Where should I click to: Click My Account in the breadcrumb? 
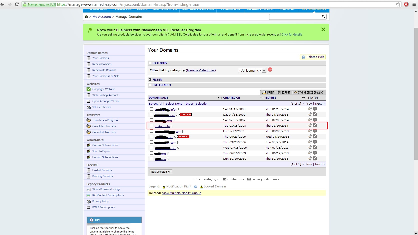pyautogui.click(x=102, y=17)
